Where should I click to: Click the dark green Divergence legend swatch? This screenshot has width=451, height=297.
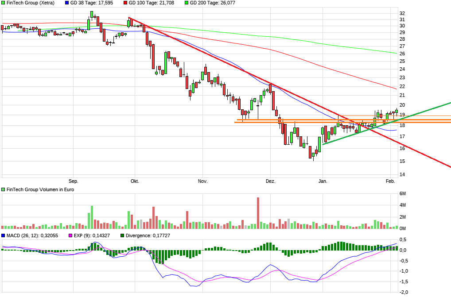122,235
